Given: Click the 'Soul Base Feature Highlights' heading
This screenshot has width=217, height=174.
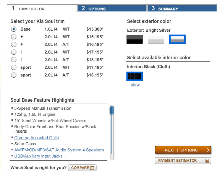Looking at the screenshot, I should pos(42,100).
